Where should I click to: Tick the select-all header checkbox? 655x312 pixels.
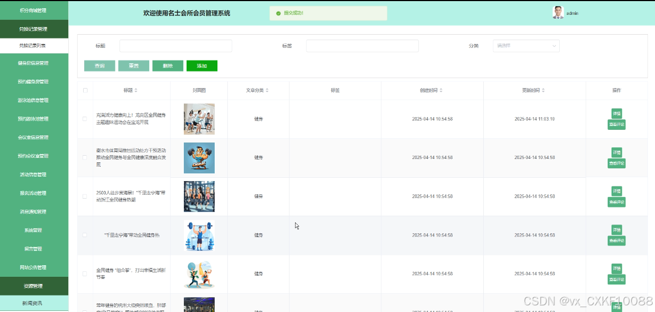[x=85, y=90]
